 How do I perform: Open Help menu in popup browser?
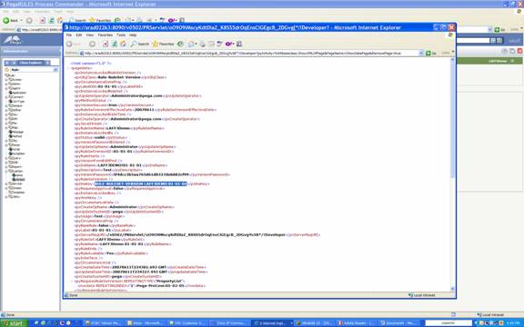[133, 35]
